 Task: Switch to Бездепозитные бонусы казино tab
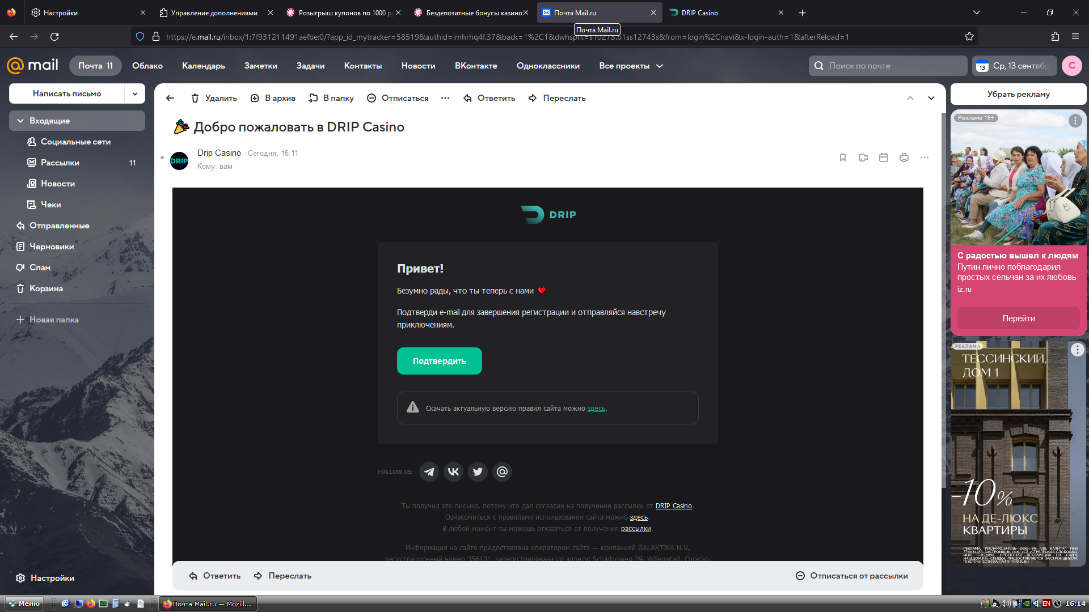coord(471,12)
